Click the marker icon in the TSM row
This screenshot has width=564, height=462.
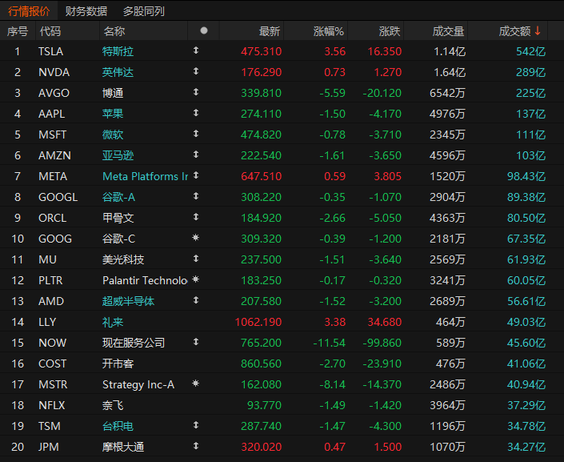tap(196, 425)
